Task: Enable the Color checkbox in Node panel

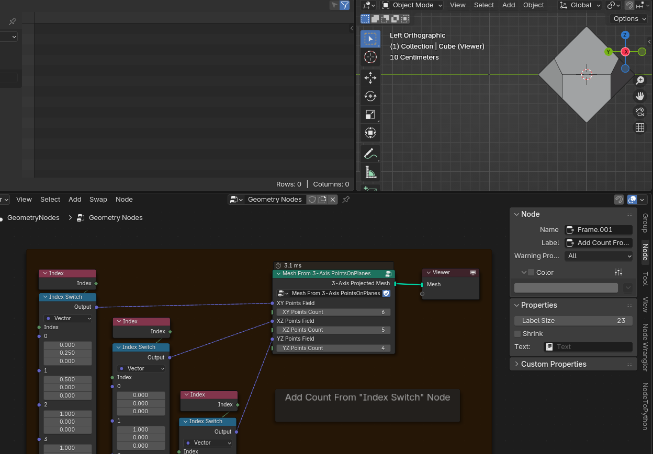Action: click(531, 272)
